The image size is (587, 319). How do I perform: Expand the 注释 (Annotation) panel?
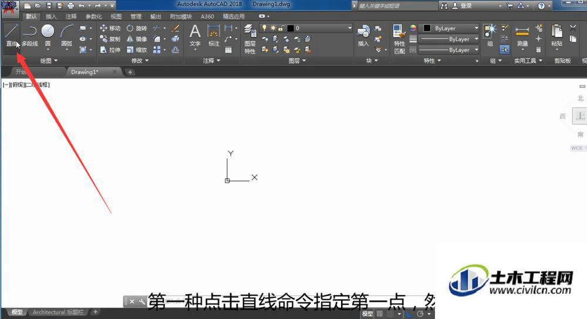[x=211, y=61]
